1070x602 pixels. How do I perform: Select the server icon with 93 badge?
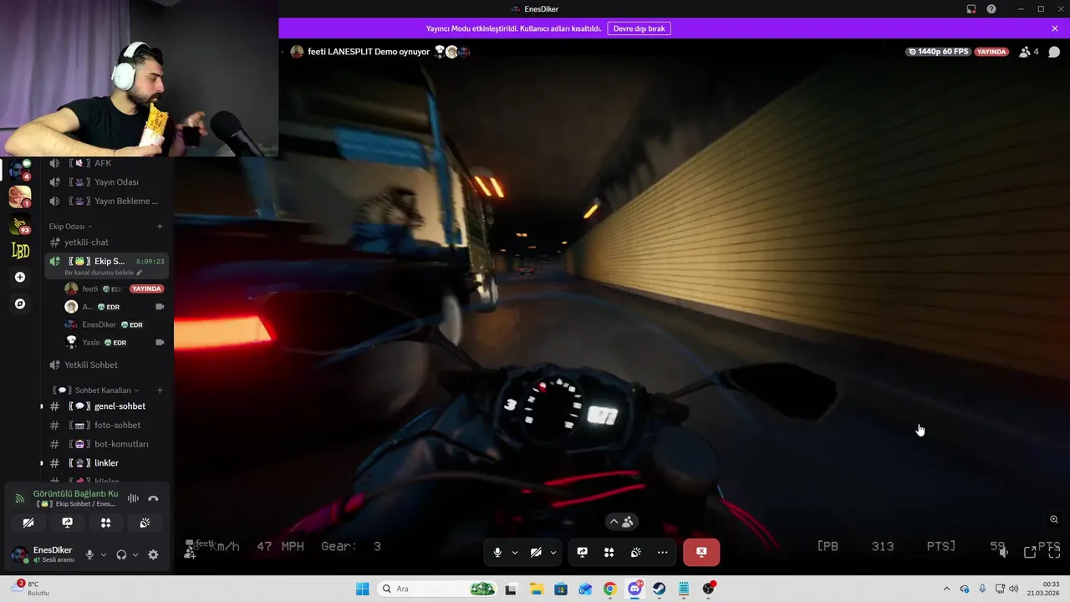(20, 224)
